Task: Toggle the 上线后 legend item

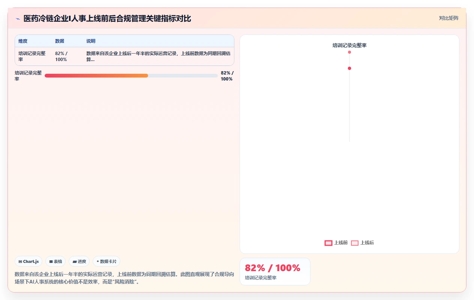Action: [362, 243]
